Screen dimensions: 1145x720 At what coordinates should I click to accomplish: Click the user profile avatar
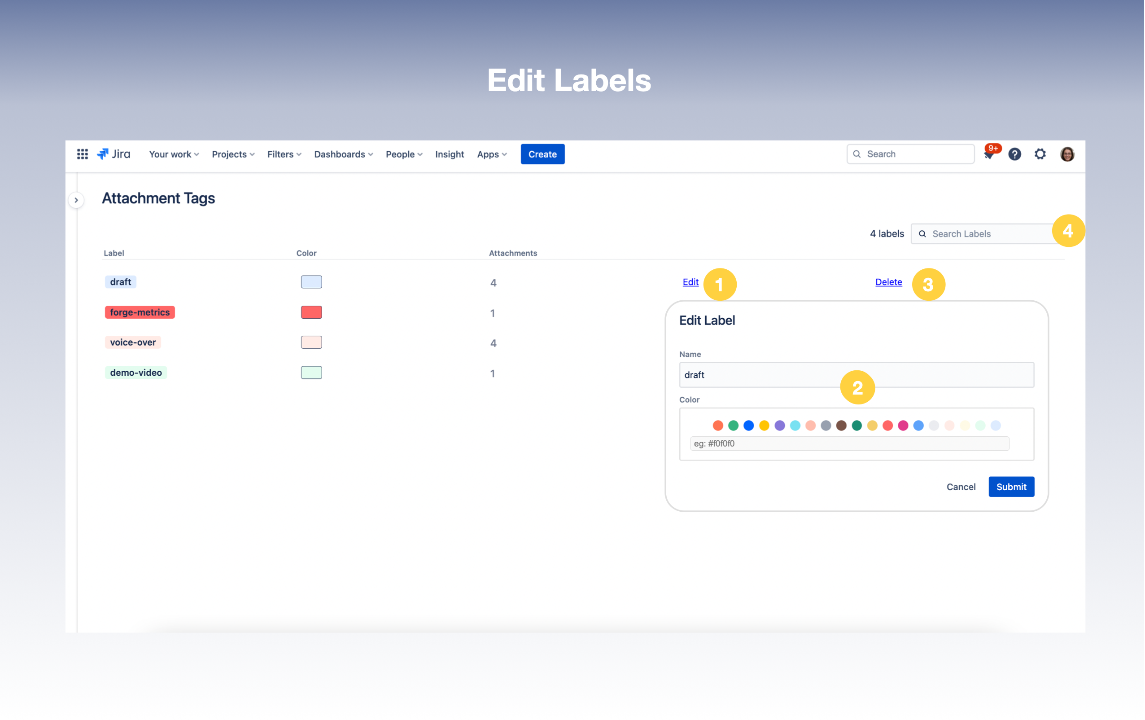point(1067,154)
